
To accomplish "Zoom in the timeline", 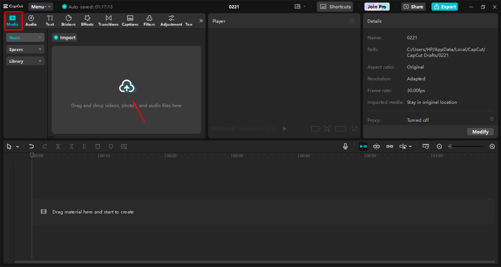I will [492, 146].
